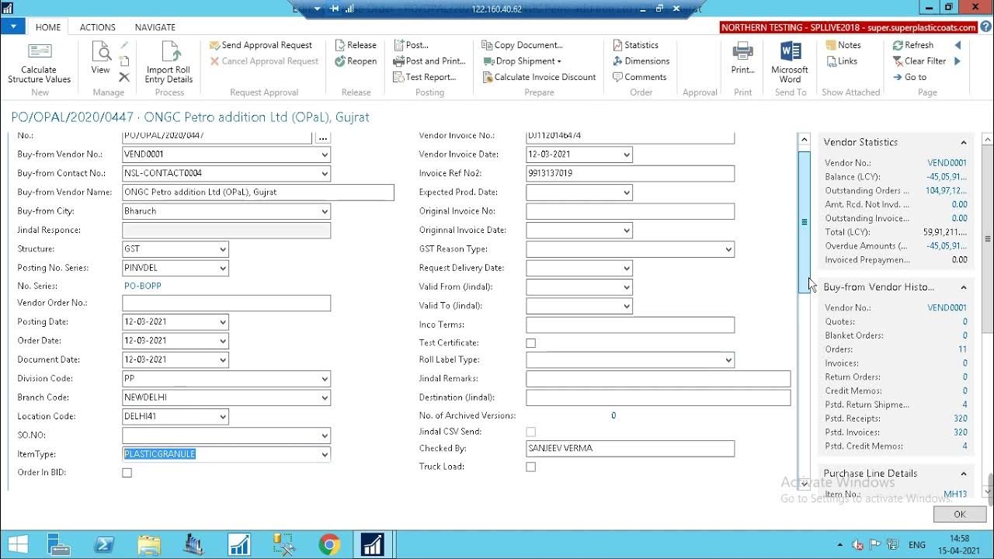This screenshot has width=994, height=559.
Task: Click Calculate Invoice Discount
Action: coord(539,77)
